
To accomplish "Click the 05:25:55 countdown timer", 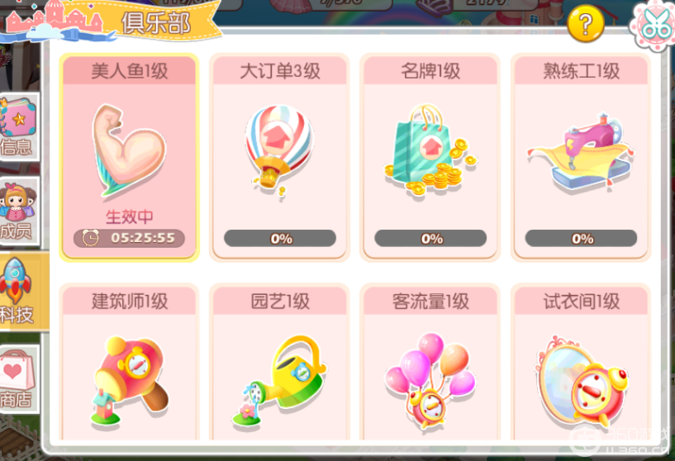I will [x=129, y=238].
